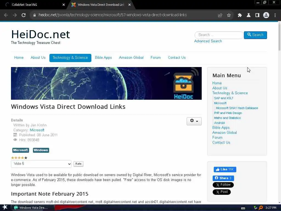Open the Advanced Search link

208,41
